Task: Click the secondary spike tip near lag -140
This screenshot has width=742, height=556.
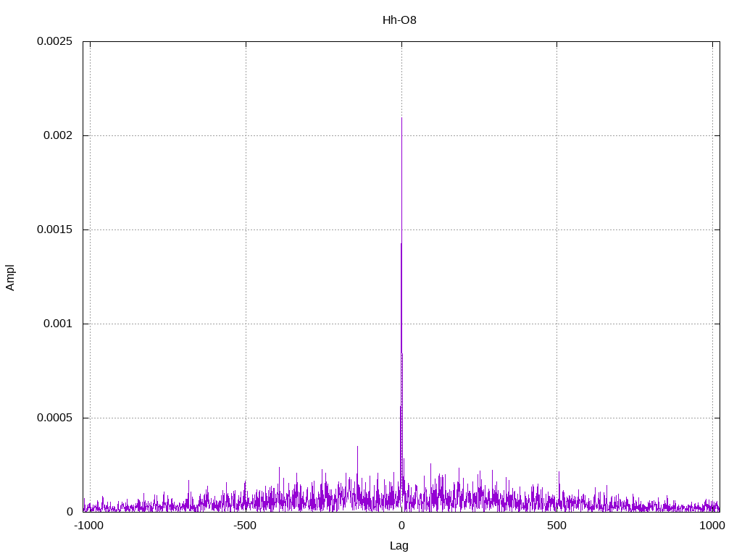Action: point(357,447)
